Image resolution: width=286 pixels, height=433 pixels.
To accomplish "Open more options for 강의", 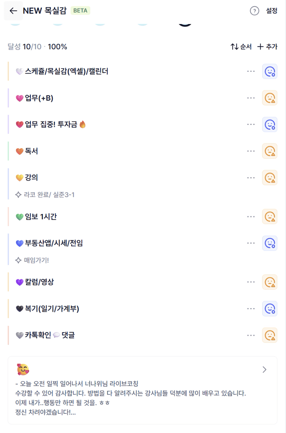I will 251,178.
